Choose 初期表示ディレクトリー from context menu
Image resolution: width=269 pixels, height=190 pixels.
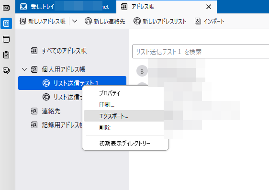coord(125,144)
